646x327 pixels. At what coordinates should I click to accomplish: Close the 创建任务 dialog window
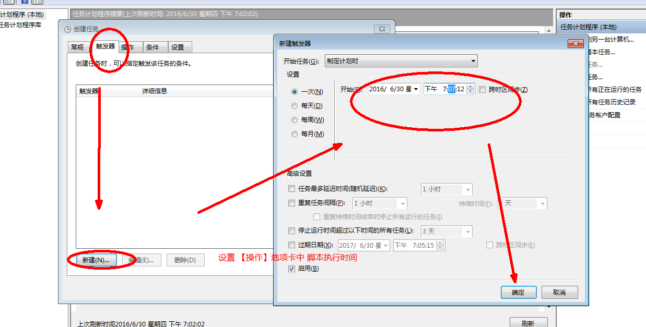[x=382, y=29]
